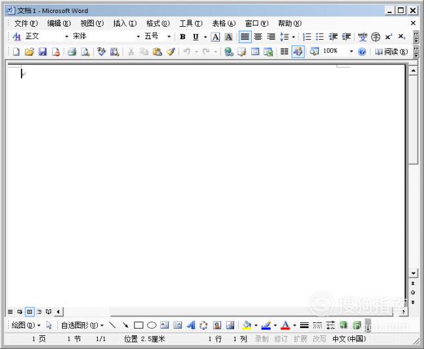Screen dimensions: 424x349
Task: Open the 文件 menu
Action: pos(25,23)
